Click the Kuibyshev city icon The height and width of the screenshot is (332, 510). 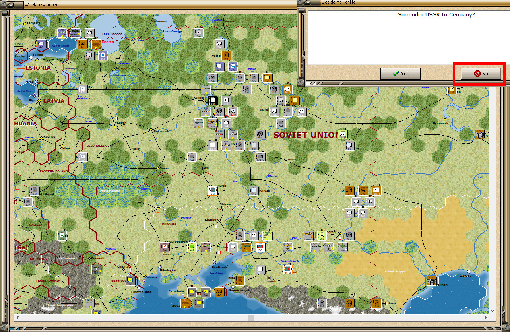click(x=479, y=134)
